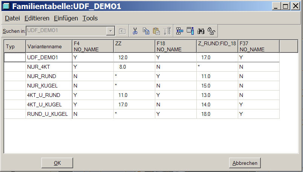Click the Z_RUND:FID_18 column header
The width and height of the screenshot is (303, 172).
point(217,46)
